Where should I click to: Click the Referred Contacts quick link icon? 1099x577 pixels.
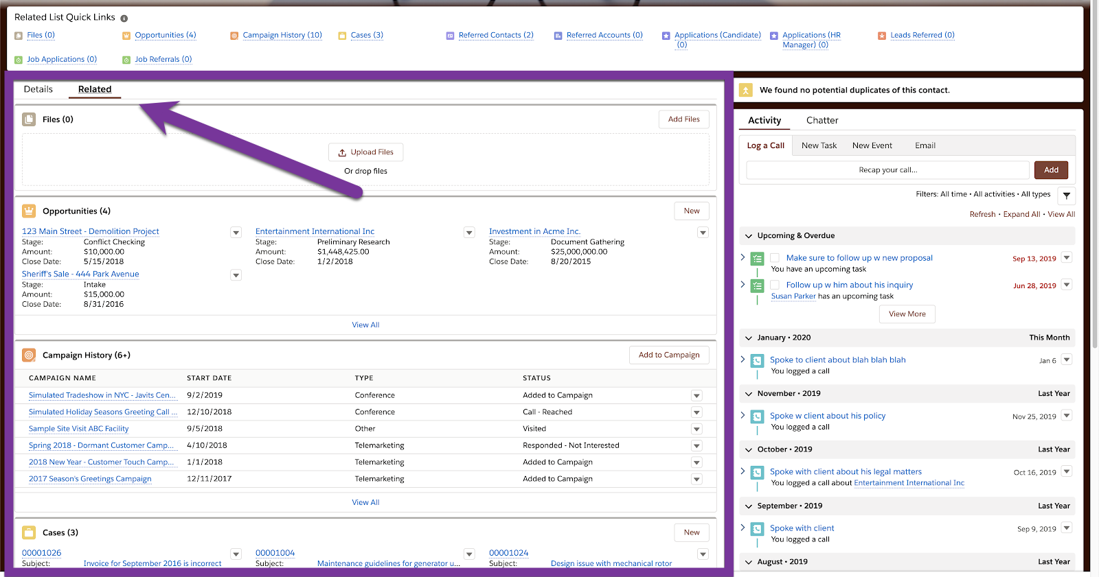click(450, 36)
